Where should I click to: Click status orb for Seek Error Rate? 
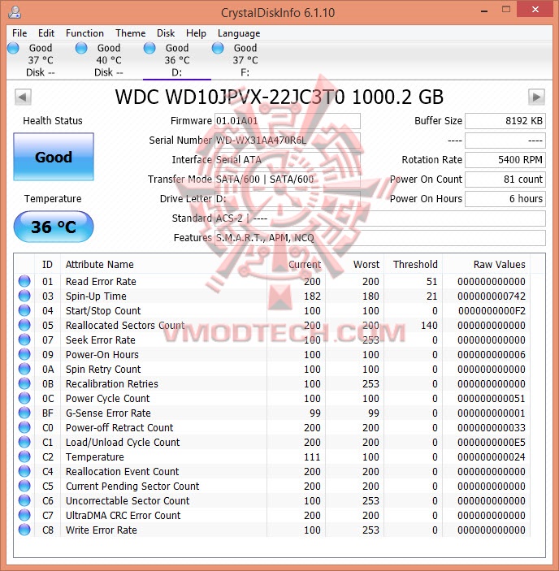point(24,340)
